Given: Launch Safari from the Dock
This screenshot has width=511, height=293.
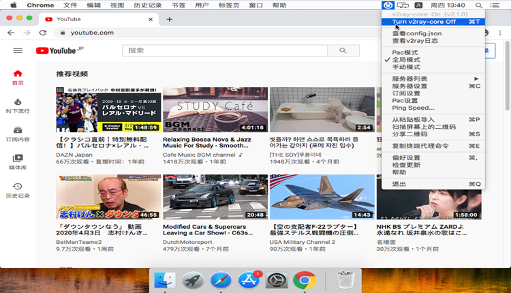Looking at the screenshot, I should (x=220, y=280).
